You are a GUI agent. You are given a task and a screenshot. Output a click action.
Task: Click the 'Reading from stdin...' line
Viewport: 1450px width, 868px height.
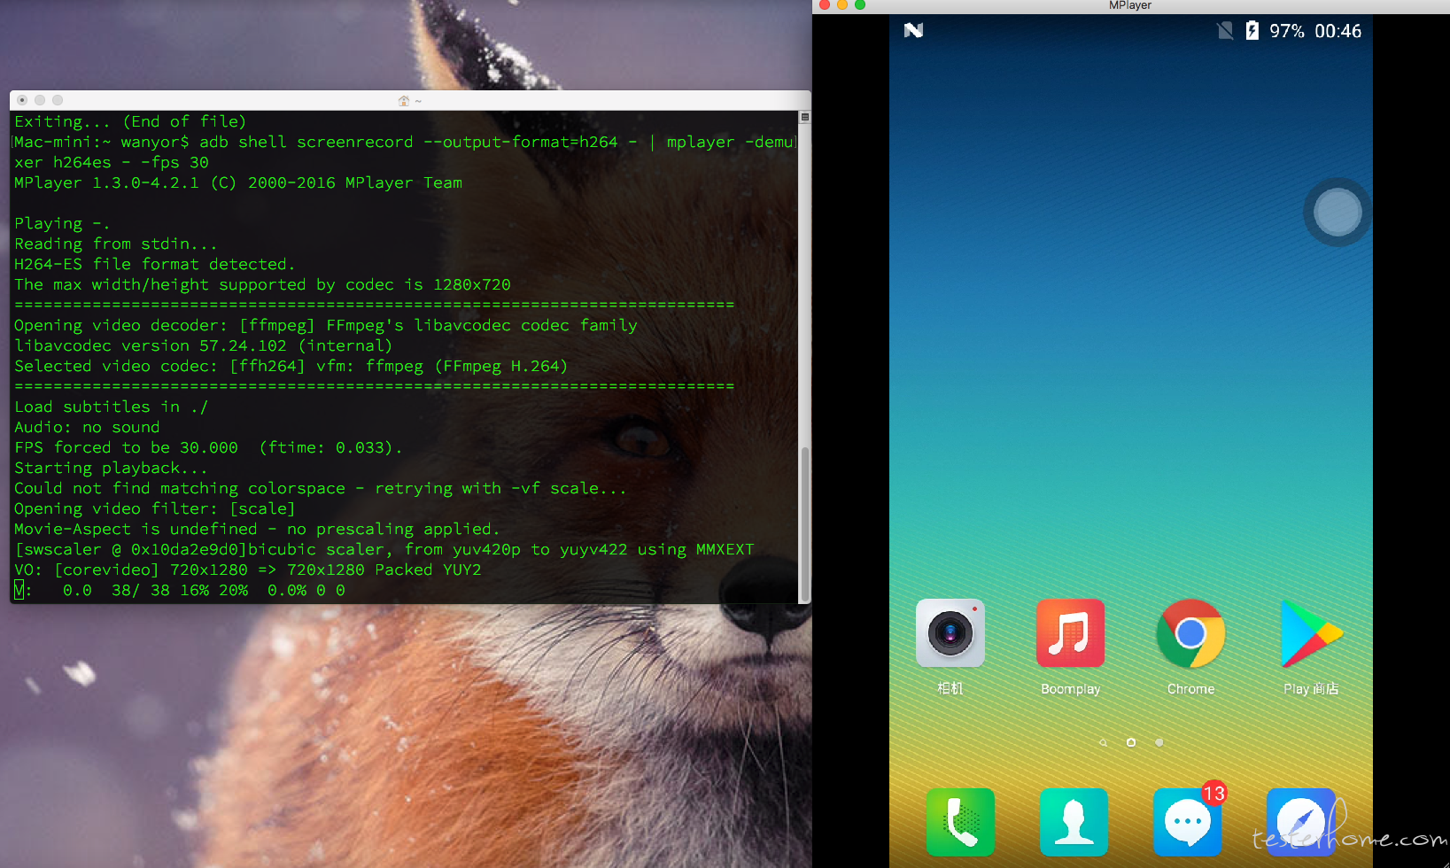[x=115, y=244]
